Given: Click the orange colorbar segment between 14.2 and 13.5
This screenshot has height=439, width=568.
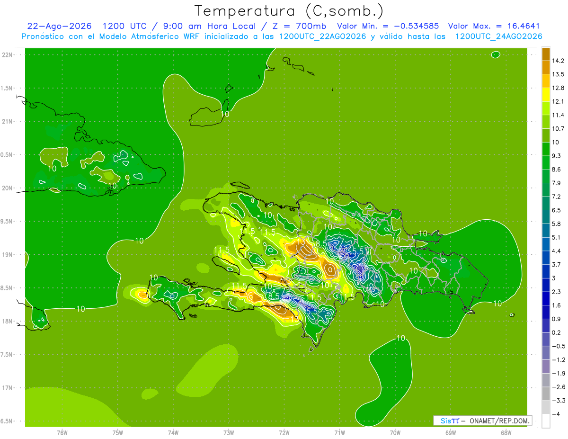Looking at the screenshot, I should (546, 67).
